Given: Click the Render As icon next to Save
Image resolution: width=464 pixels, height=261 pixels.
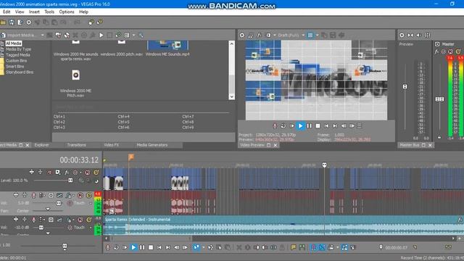Looking at the screenshot, I should point(20,22).
